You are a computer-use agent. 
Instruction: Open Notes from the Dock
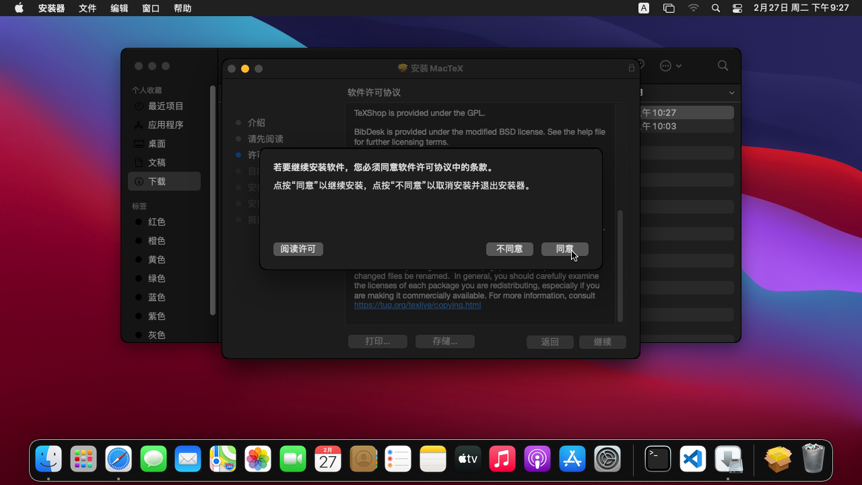coord(433,459)
